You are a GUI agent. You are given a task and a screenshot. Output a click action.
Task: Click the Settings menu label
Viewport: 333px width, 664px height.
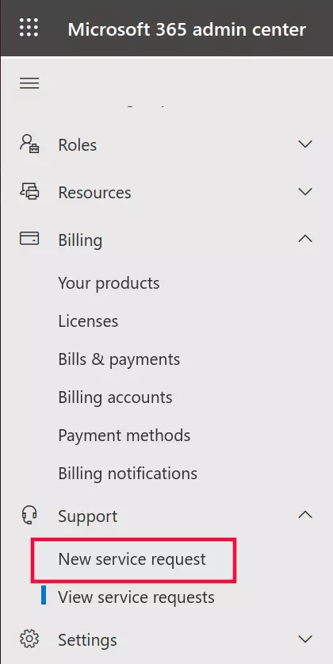click(87, 640)
